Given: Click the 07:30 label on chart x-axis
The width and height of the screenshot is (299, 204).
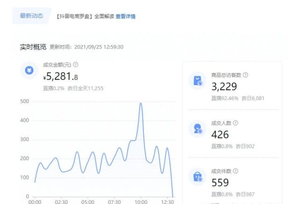Looking at the screenshot, I should pyautogui.click(x=114, y=202).
